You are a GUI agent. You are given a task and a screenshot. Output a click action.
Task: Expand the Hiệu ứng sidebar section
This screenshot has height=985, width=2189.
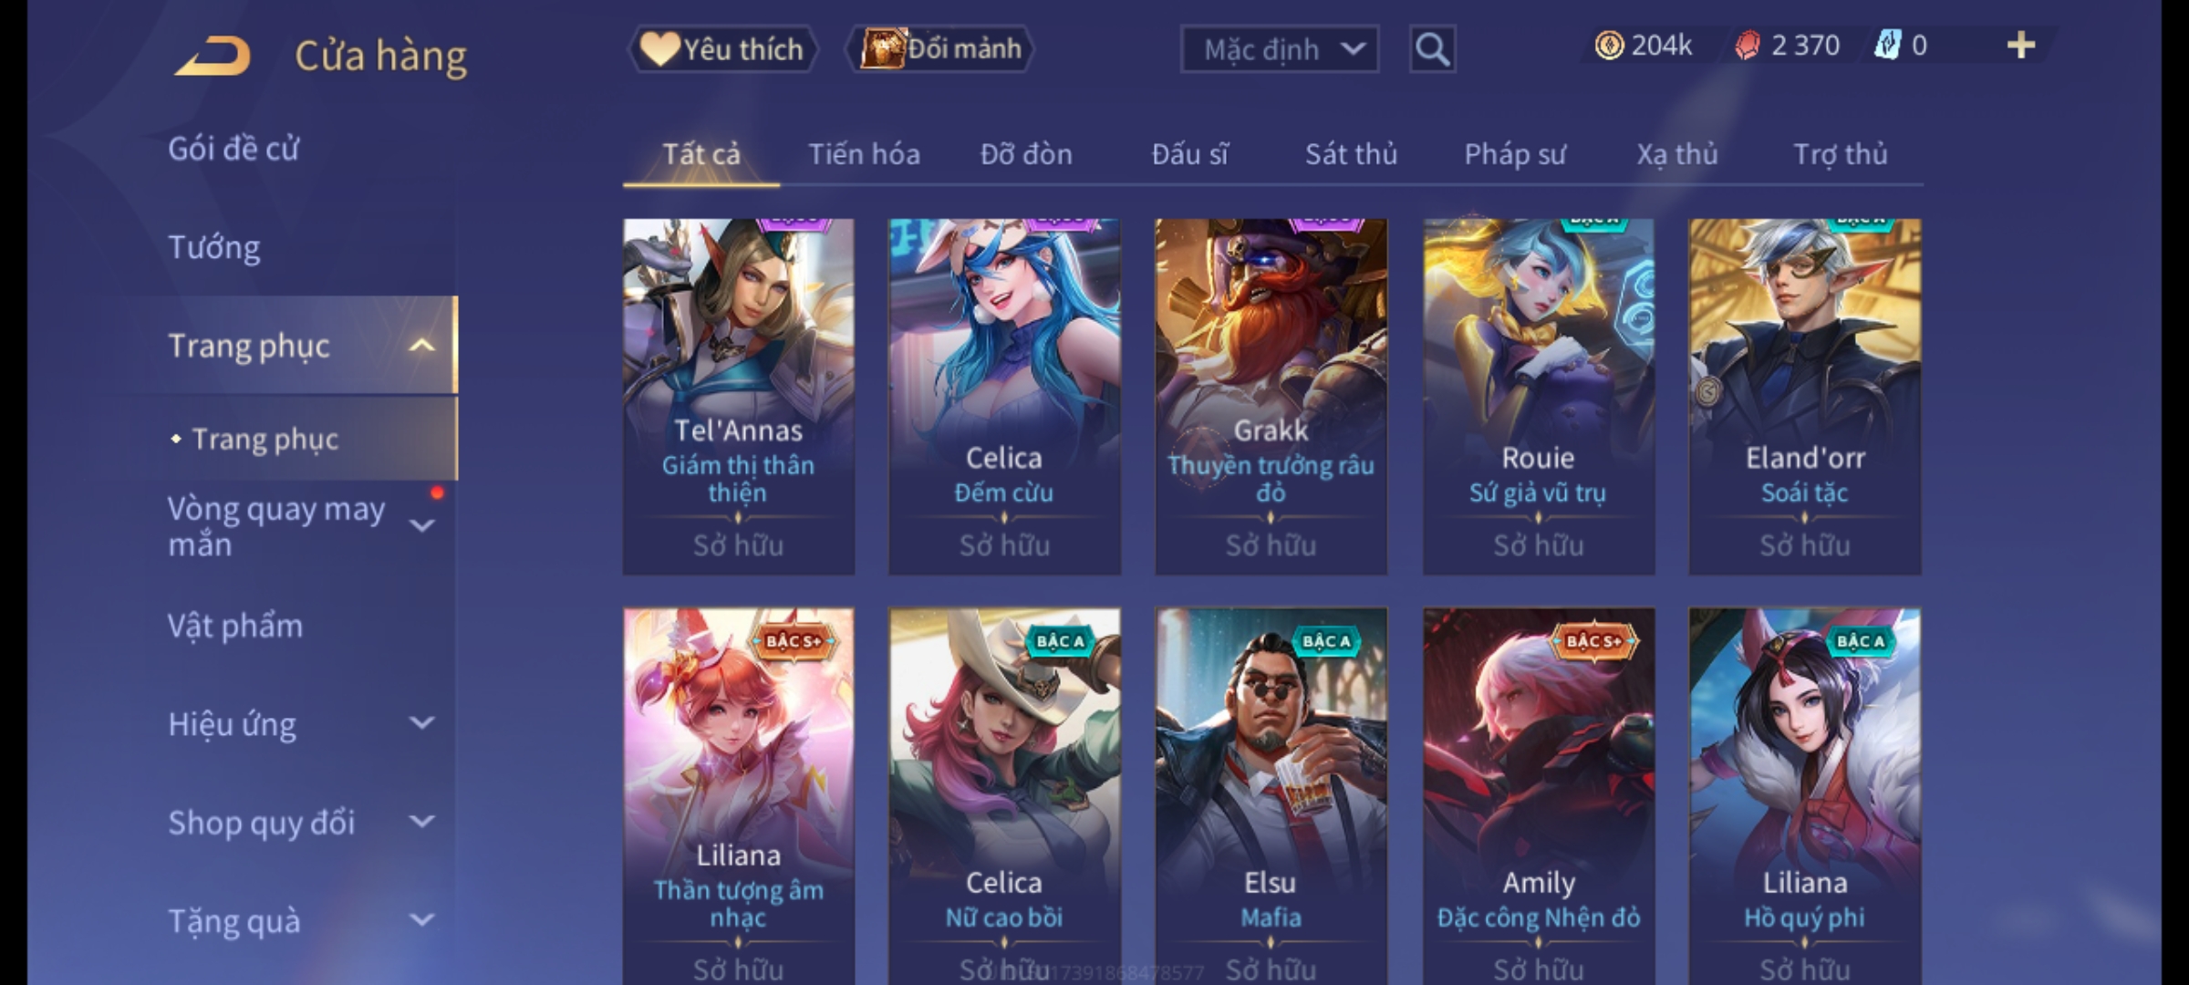pos(421,724)
